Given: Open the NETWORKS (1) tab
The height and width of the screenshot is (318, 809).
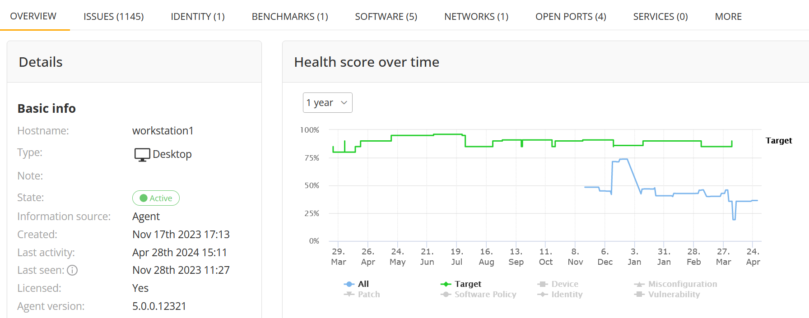Looking at the screenshot, I should point(476,17).
